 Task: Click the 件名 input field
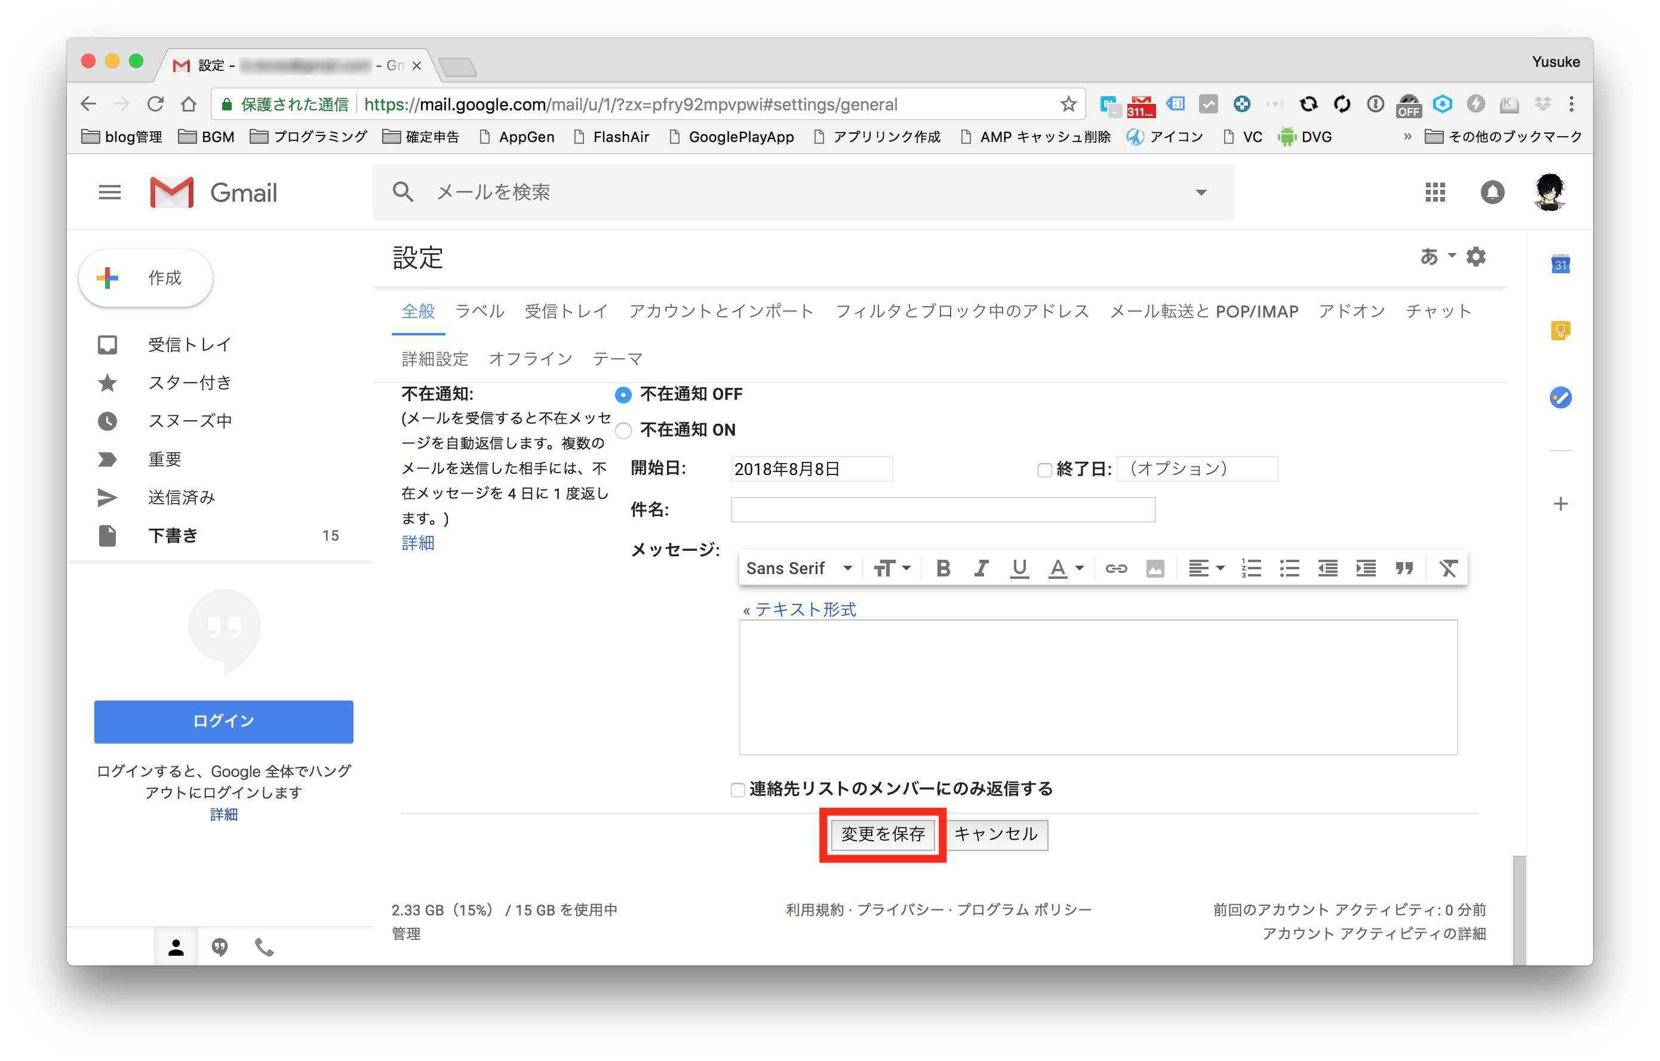coord(949,508)
